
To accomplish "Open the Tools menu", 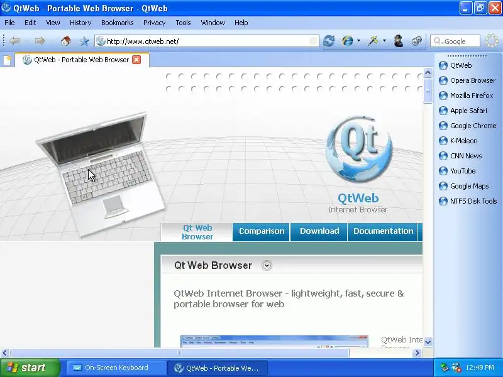I will (x=183, y=23).
